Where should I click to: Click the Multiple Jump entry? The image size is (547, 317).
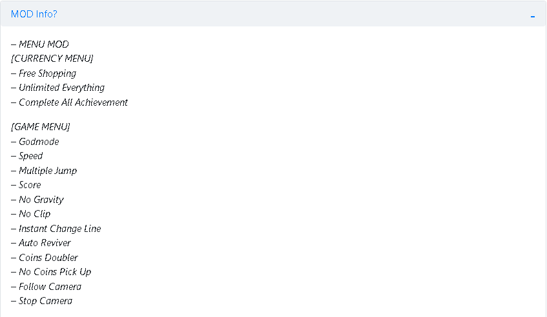(x=44, y=171)
